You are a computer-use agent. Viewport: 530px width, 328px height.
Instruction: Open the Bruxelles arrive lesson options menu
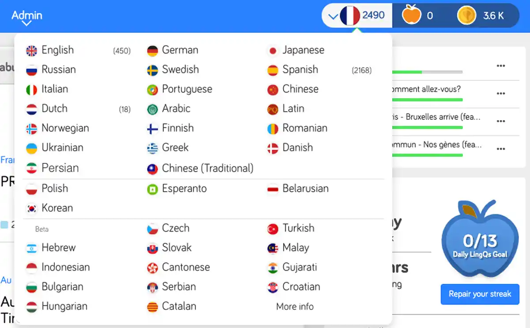click(x=501, y=122)
